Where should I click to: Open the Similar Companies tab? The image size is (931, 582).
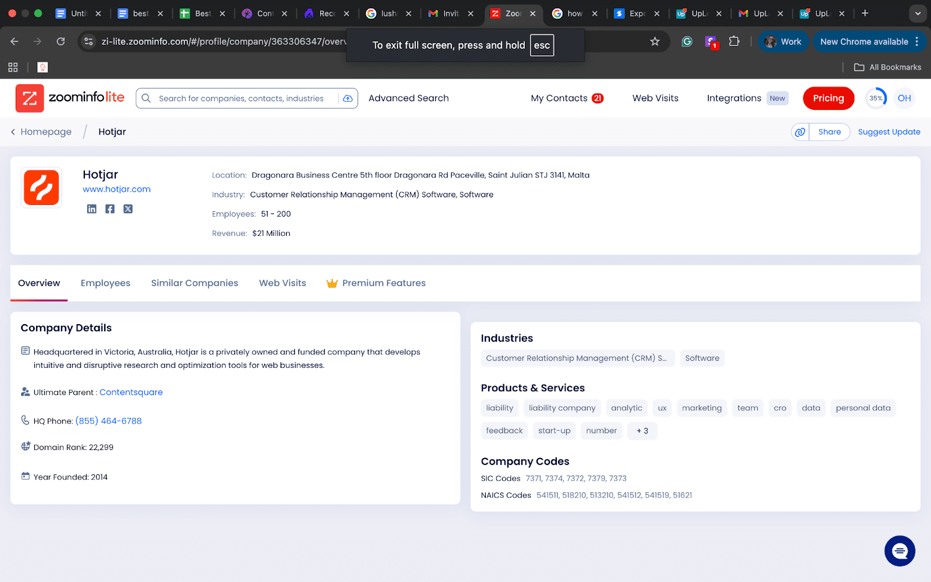click(x=194, y=283)
